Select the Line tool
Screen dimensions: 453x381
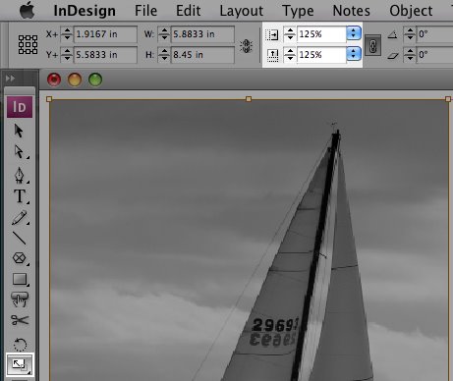(19, 238)
